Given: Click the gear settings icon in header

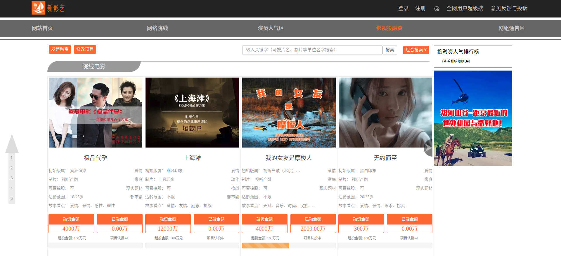Looking at the screenshot, I should 437,9.
